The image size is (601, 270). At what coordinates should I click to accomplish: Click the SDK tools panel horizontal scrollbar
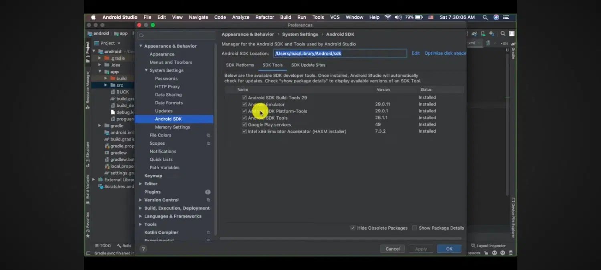(341, 238)
